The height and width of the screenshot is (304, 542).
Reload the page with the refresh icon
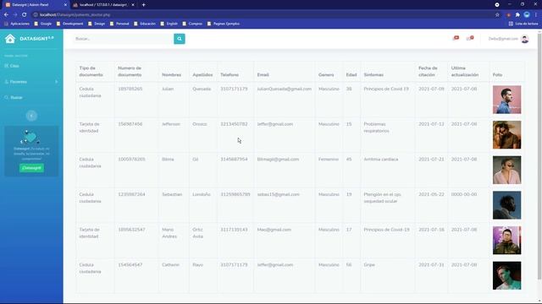click(25, 15)
